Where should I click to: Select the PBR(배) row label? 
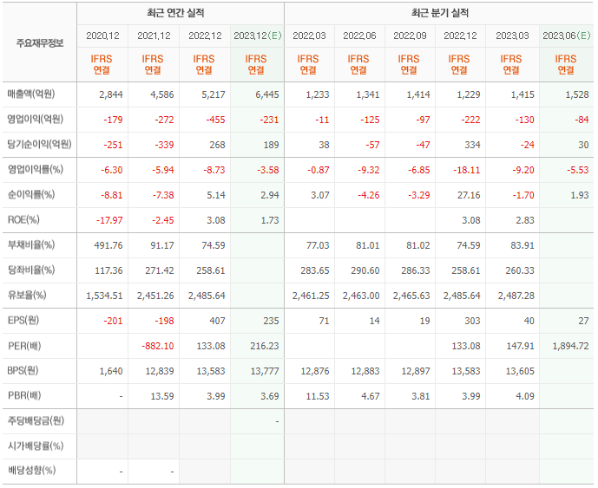pyautogui.click(x=24, y=396)
